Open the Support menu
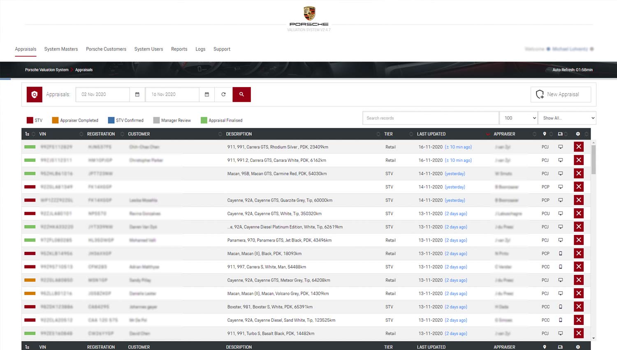Viewport: 617px width, 350px height. tap(222, 49)
